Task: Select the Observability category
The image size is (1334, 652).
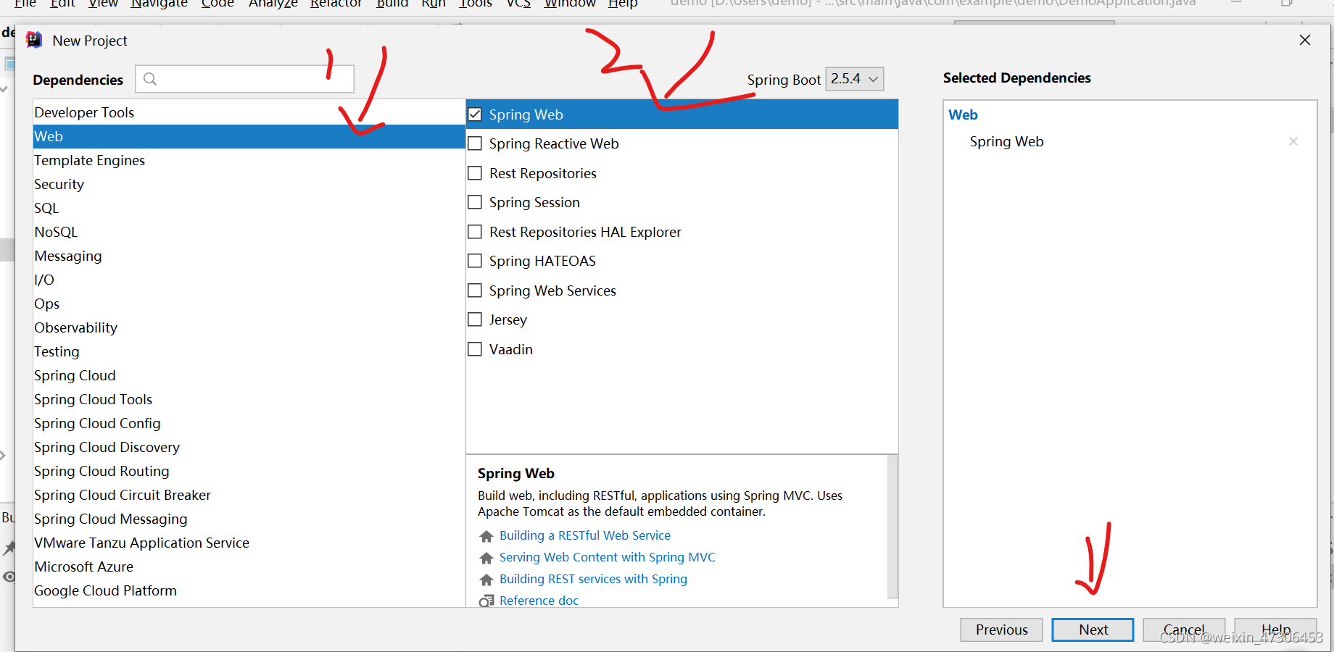Action: (x=249, y=327)
